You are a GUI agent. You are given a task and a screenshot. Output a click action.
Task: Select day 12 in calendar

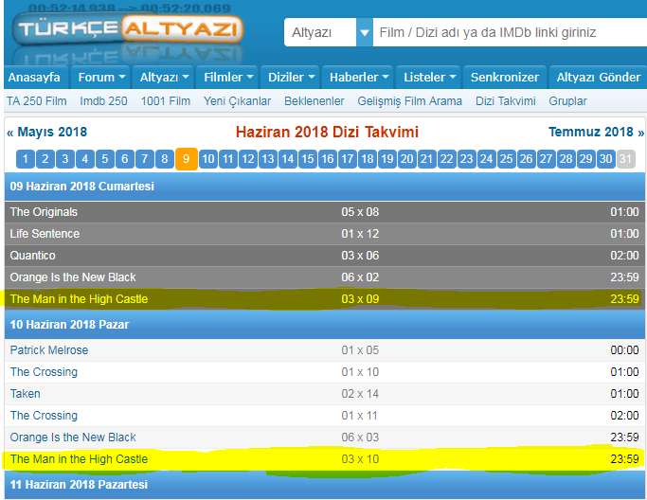(x=248, y=159)
